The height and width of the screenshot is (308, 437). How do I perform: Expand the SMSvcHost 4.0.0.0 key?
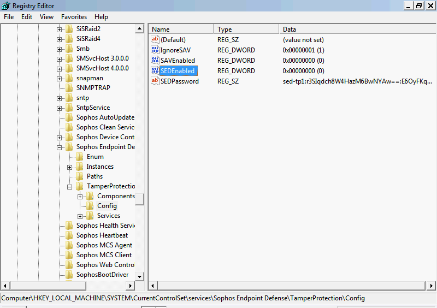[x=59, y=69]
